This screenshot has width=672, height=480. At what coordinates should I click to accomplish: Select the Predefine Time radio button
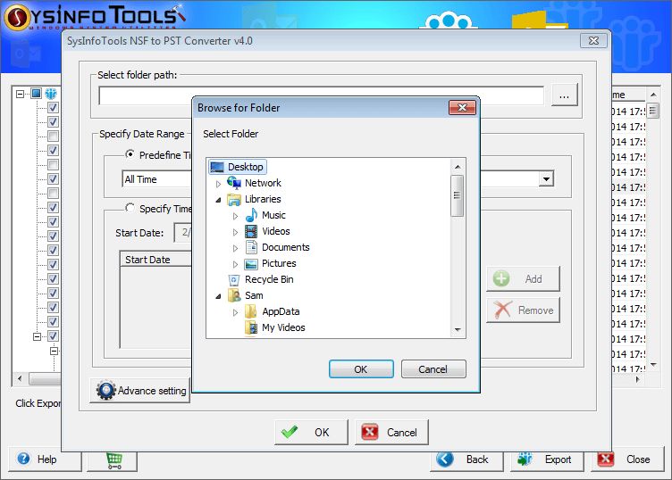[130, 154]
